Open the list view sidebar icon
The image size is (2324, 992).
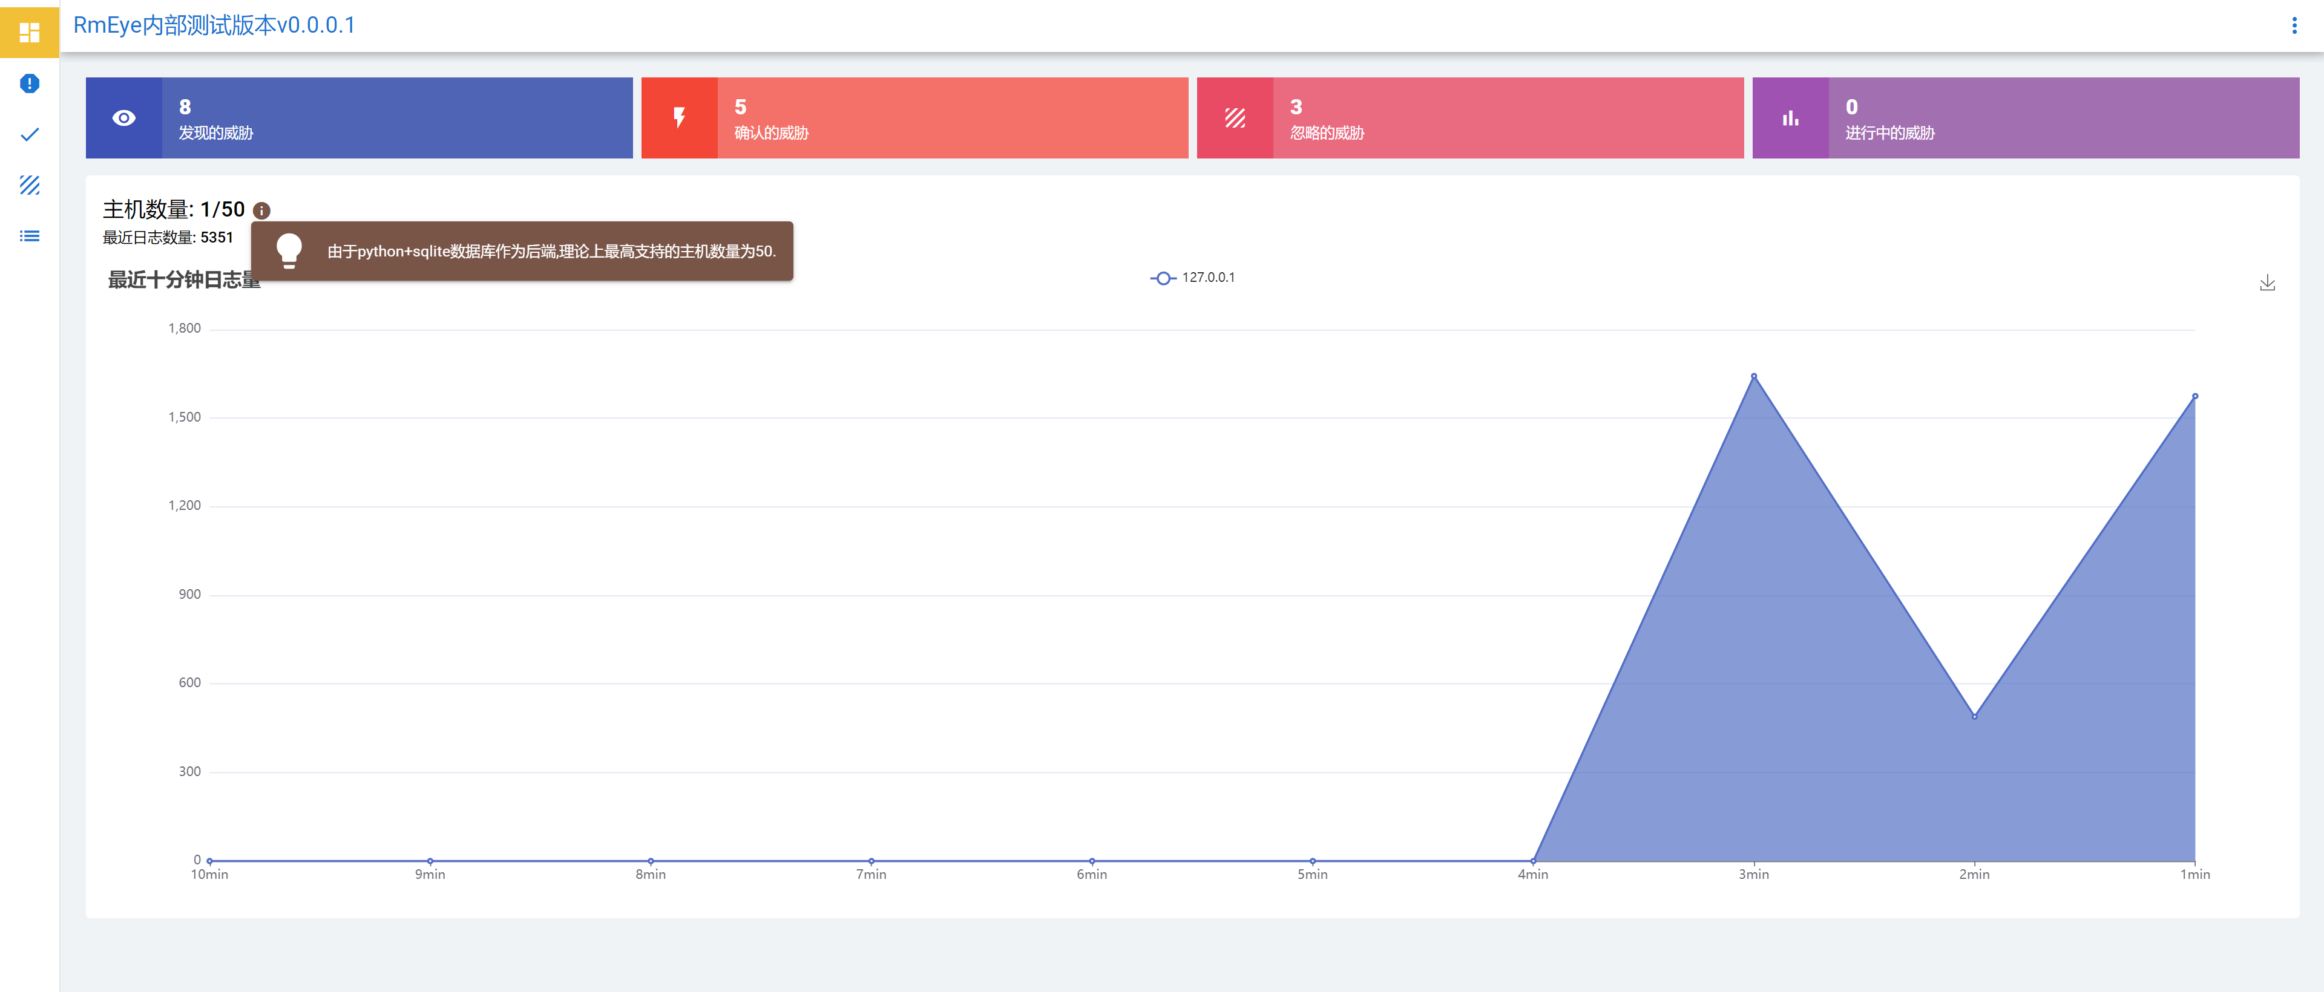point(29,237)
